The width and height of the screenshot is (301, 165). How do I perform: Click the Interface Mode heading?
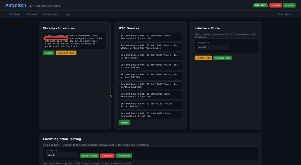[207, 28]
